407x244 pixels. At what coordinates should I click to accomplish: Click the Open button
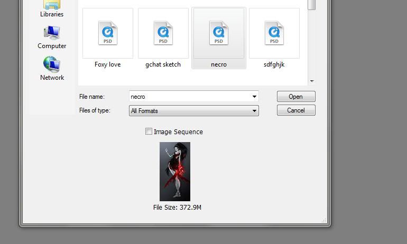[296, 97]
